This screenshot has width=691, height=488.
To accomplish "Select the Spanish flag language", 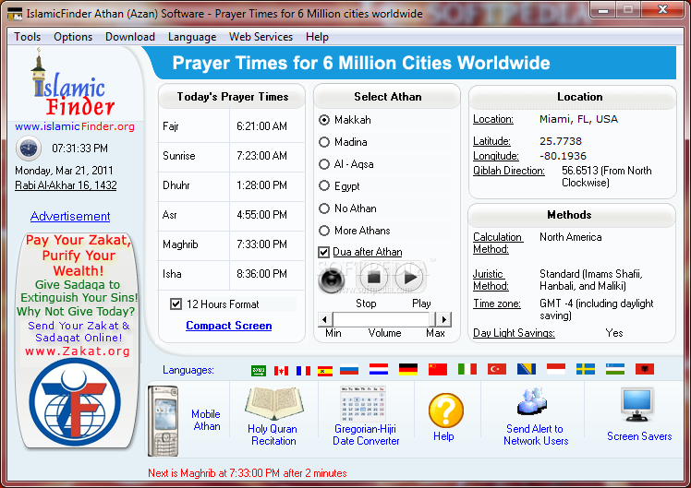I will pyautogui.click(x=325, y=371).
